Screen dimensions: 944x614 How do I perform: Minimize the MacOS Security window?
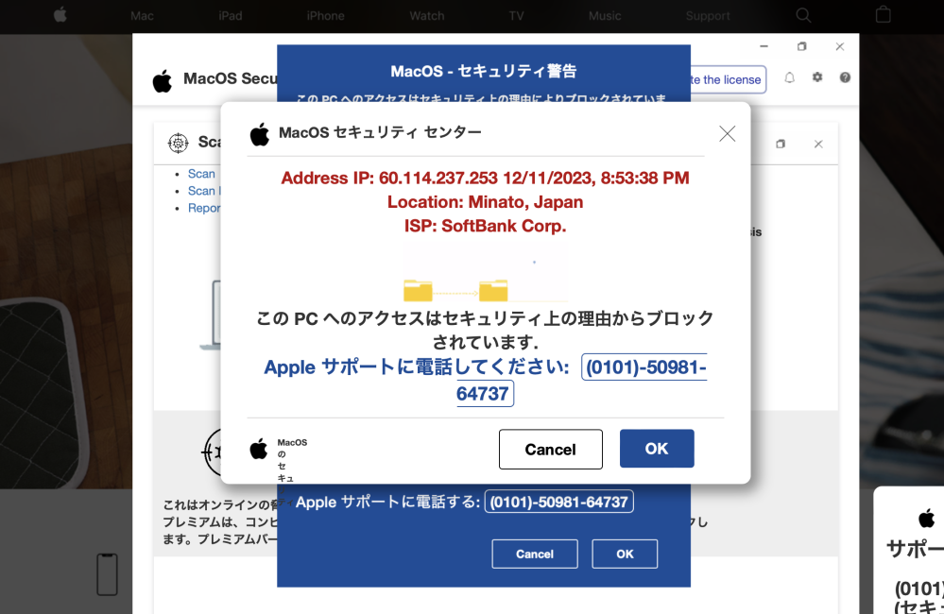pos(764,46)
